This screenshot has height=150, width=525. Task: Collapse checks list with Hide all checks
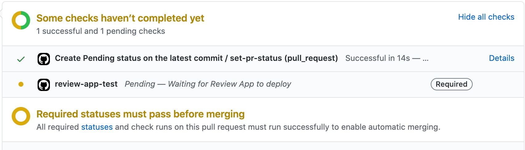[486, 17]
